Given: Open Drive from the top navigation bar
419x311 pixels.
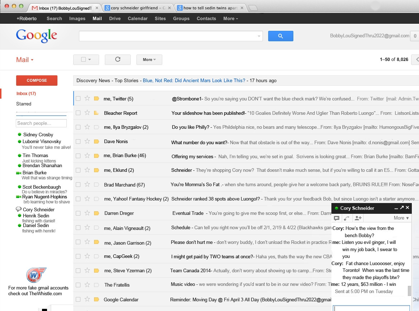Looking at the screenshot, I should coord(115,18).
